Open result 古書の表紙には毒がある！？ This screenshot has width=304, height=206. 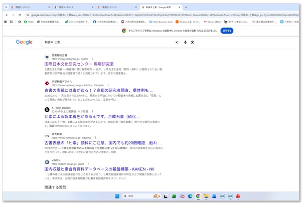(99, 90)
